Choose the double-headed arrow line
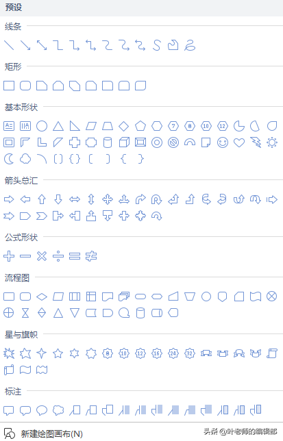 pyautogui.click(x=42, y=45)
